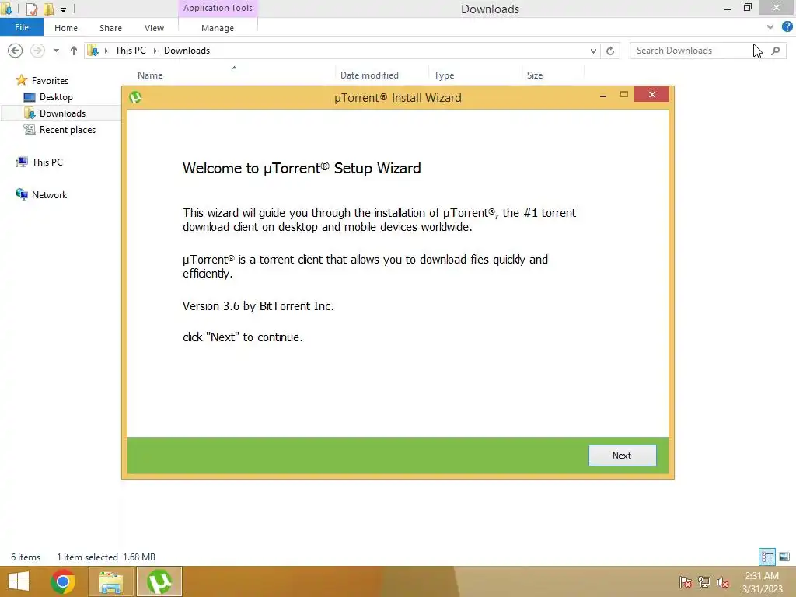Click This PC in the address bar

tap(130, 51)
